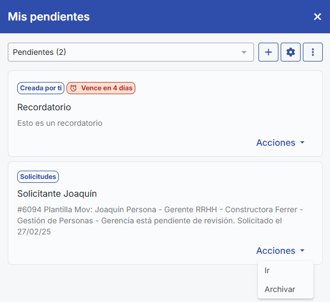This screenshot has height=302, width=330.
Task: Open the Recordatorio title
Action: (x=44, y=108)
